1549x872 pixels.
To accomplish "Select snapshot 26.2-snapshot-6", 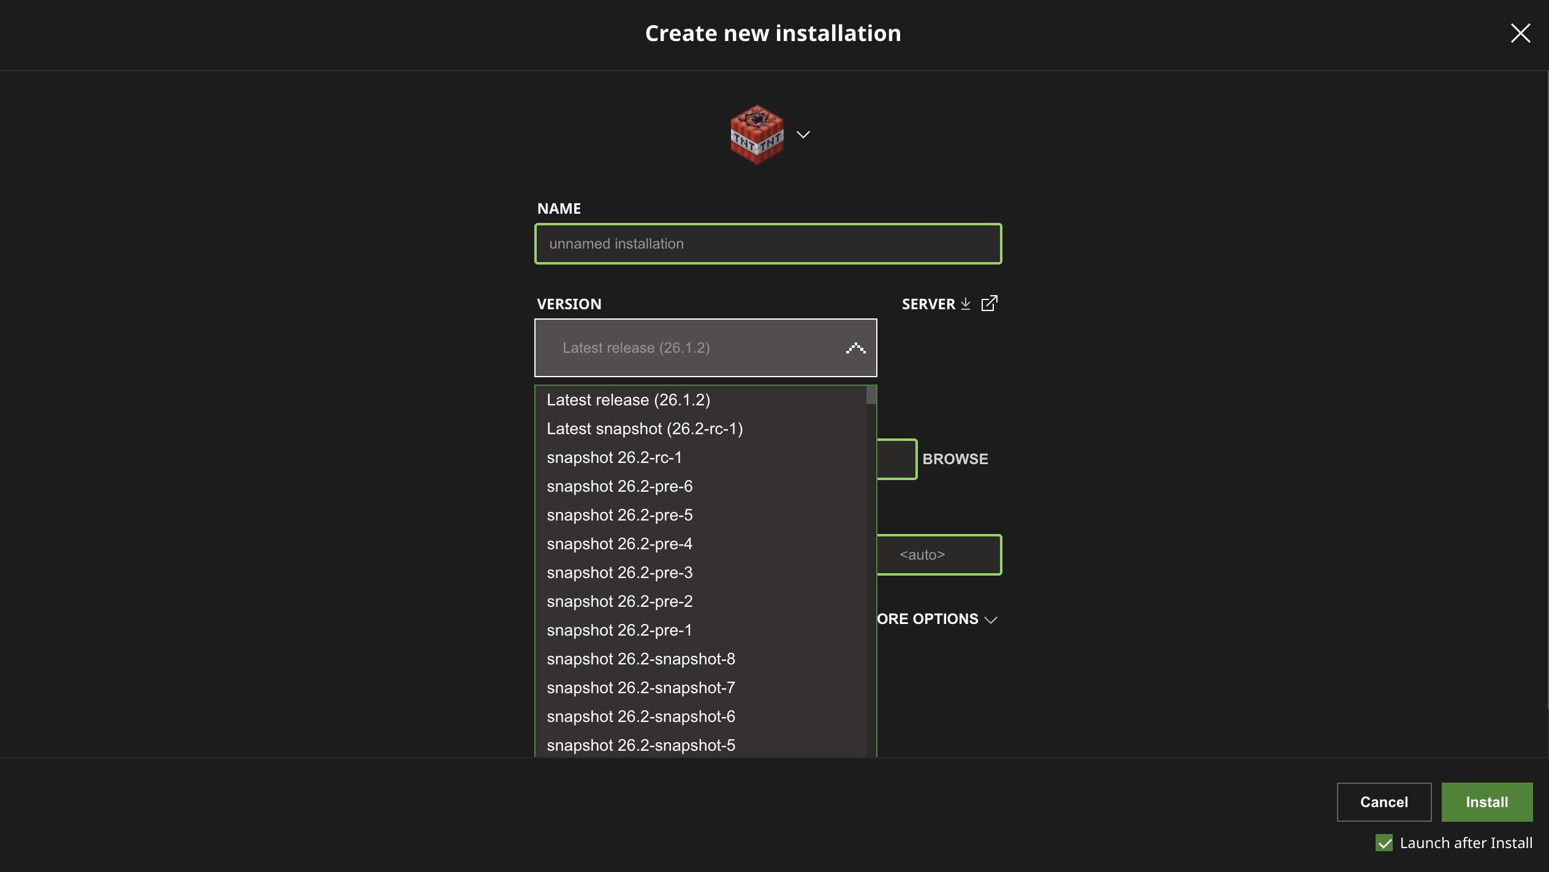I will (701, 716).
